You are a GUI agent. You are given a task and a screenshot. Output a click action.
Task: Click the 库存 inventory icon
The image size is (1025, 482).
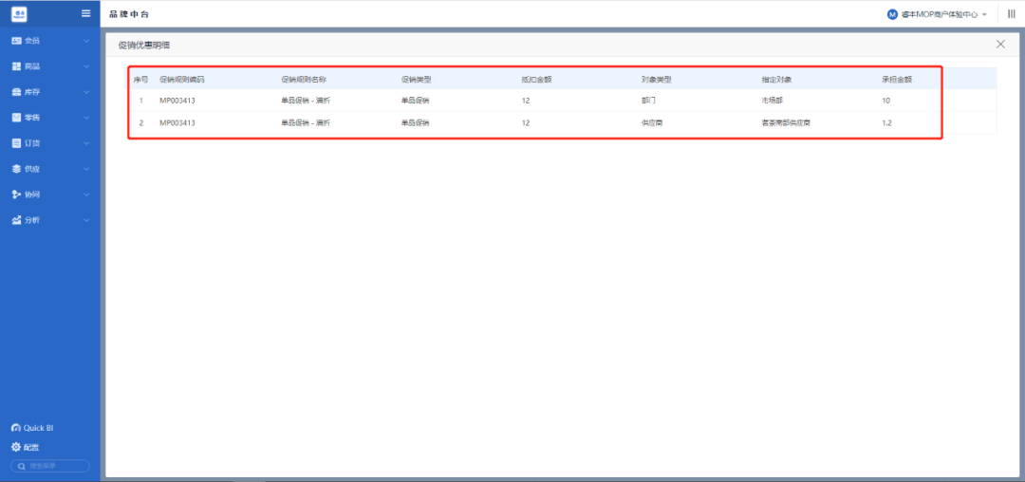pyautogui.click(x=17, y=92)
